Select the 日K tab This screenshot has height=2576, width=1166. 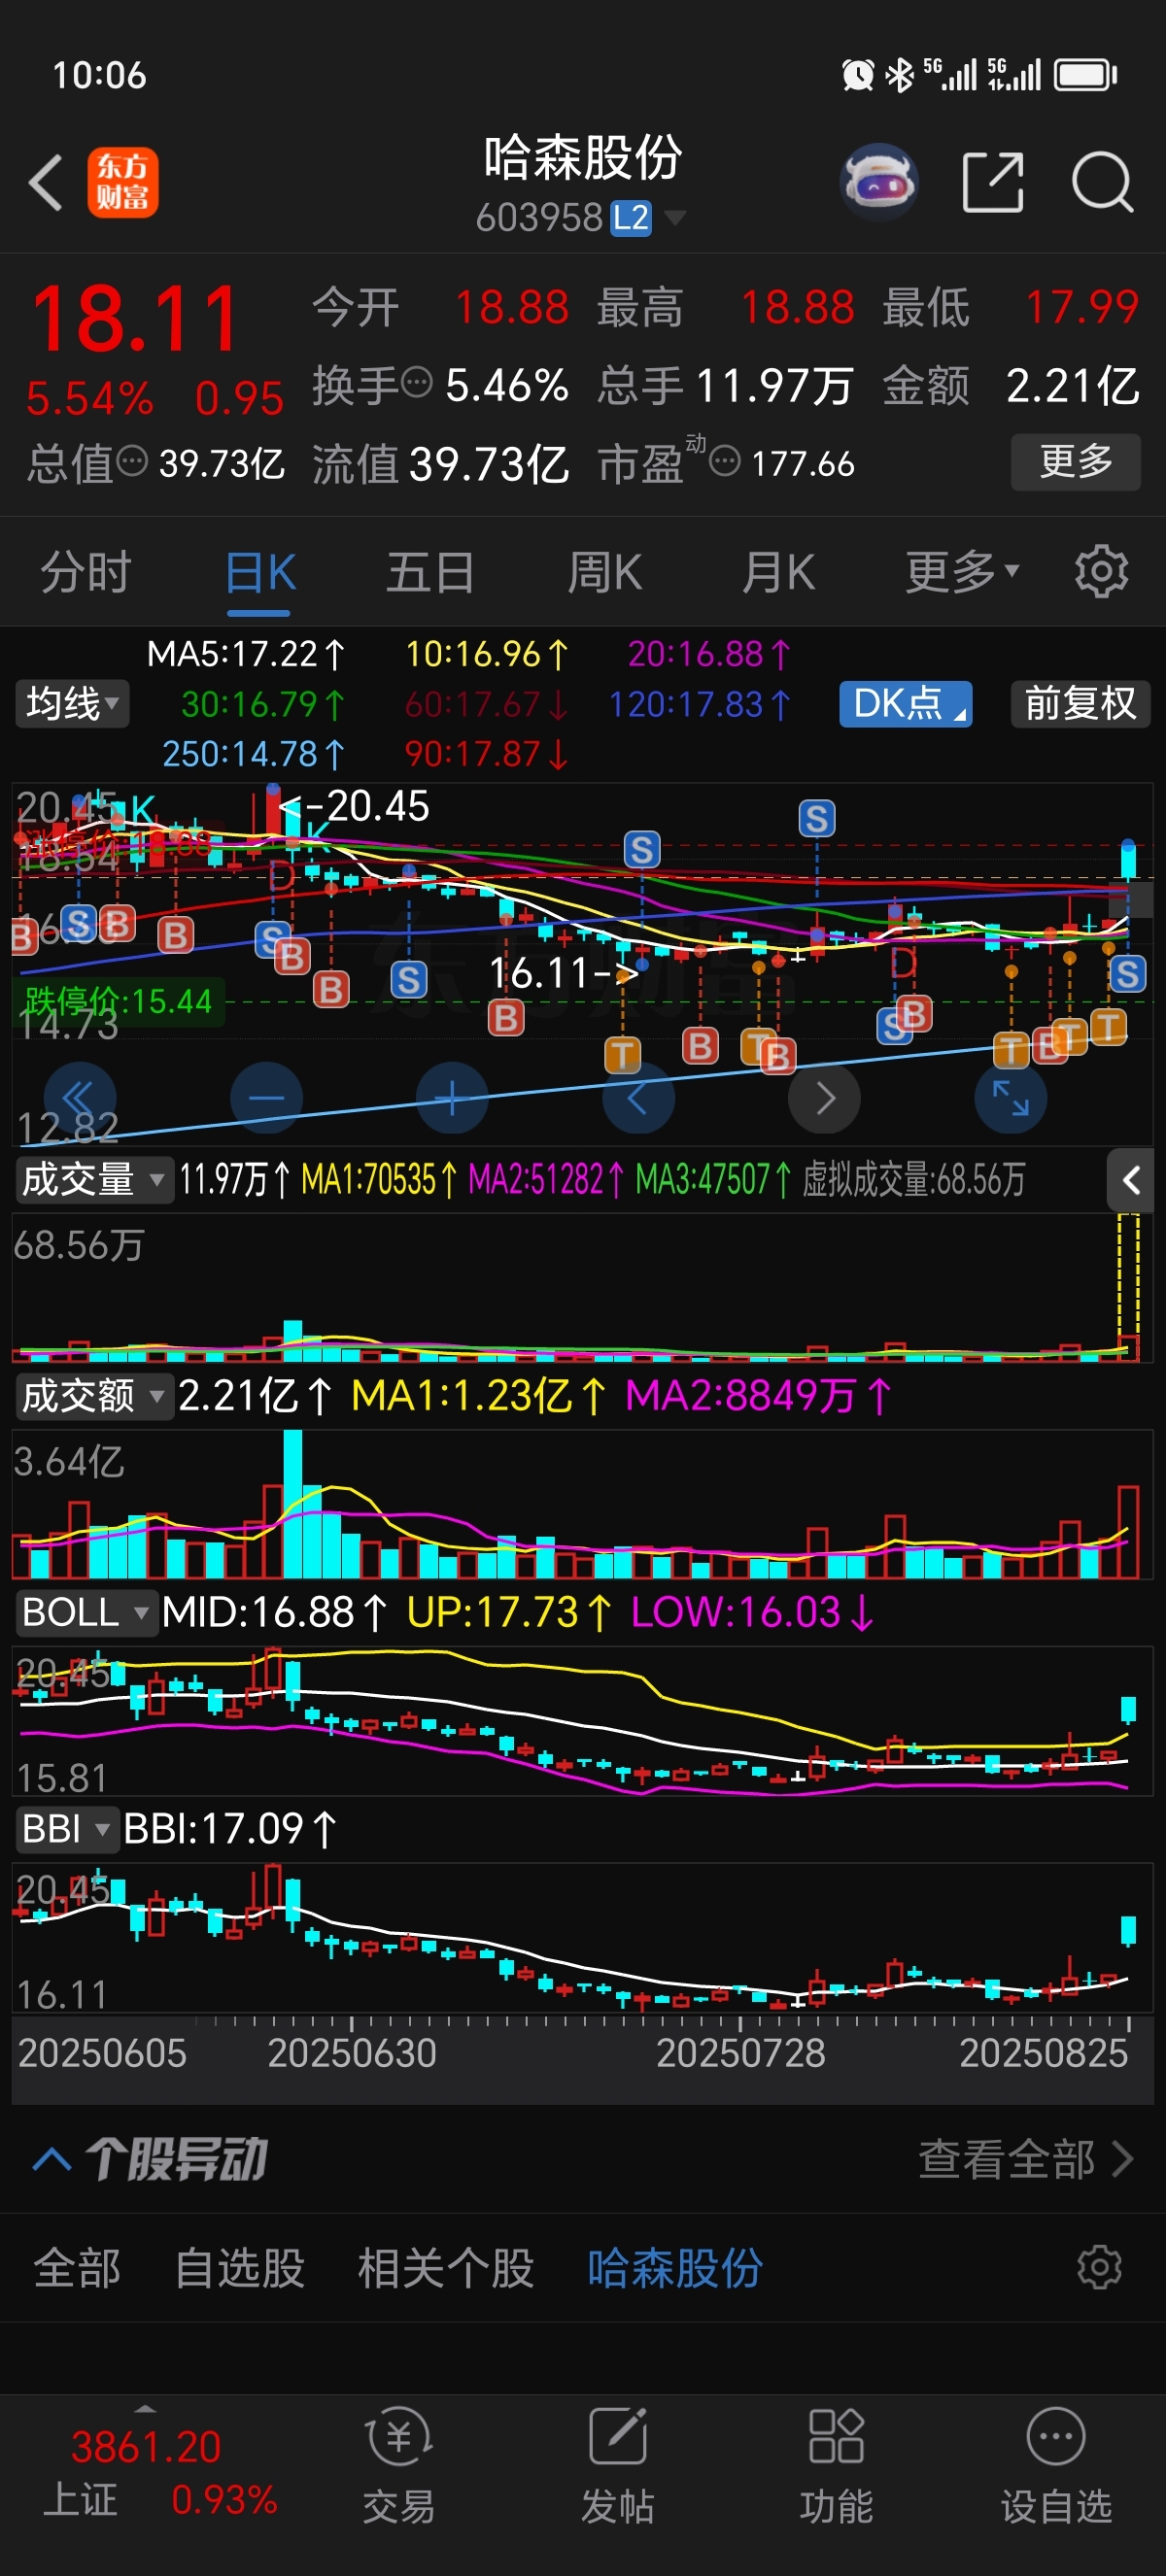[260, 572]
